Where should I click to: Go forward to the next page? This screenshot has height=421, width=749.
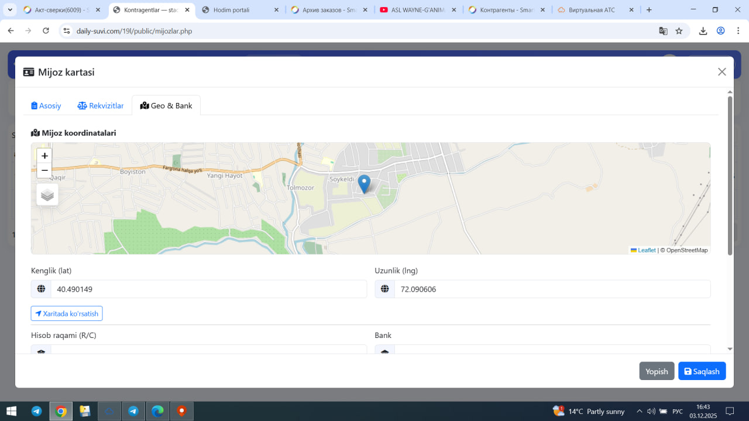tap(28, 31)
